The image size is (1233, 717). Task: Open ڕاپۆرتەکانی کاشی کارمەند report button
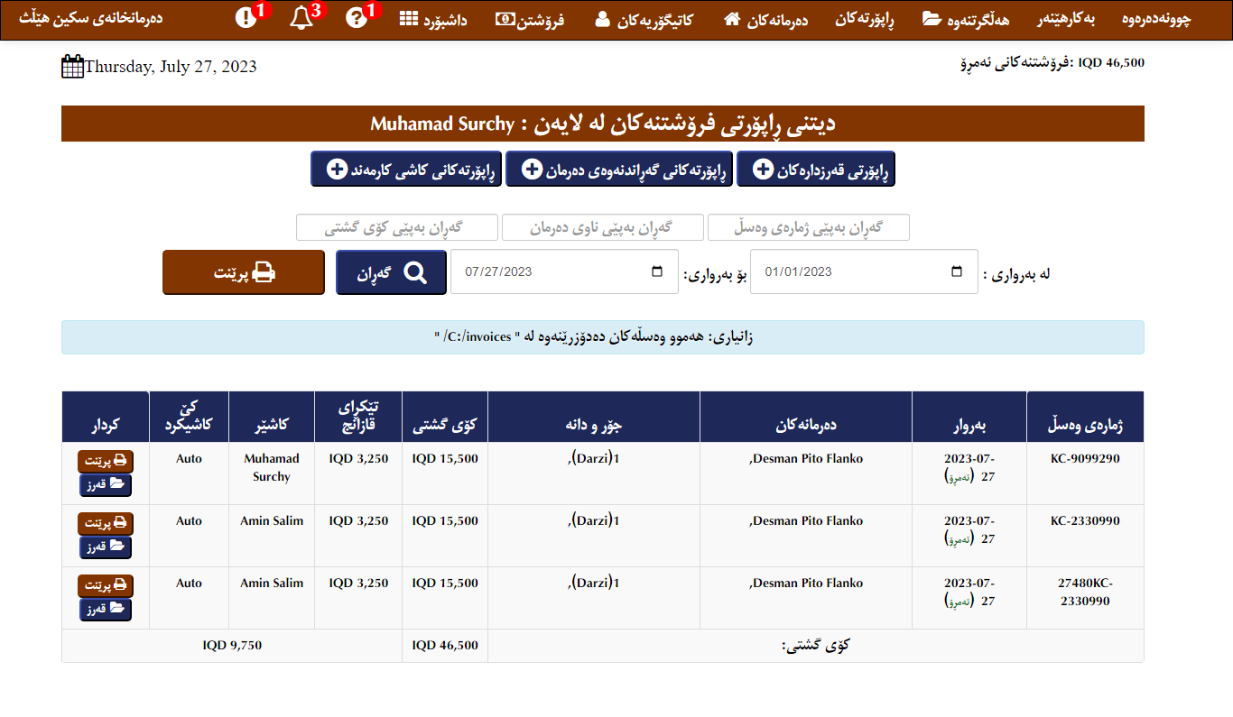(405, 170)
